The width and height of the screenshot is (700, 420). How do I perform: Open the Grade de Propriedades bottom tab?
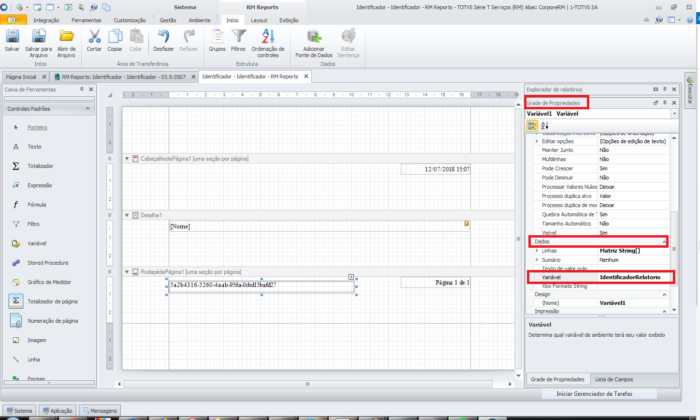point(557,379)
